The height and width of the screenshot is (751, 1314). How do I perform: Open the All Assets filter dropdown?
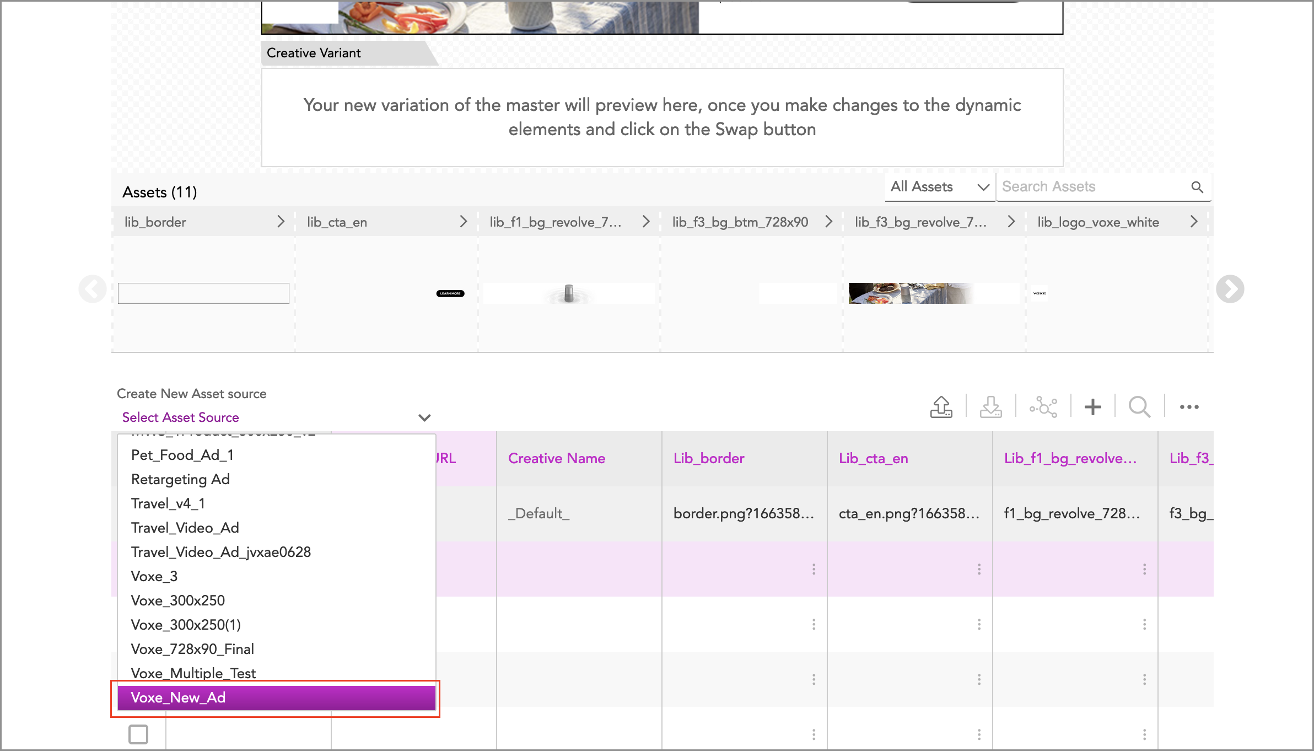[939, 187]
